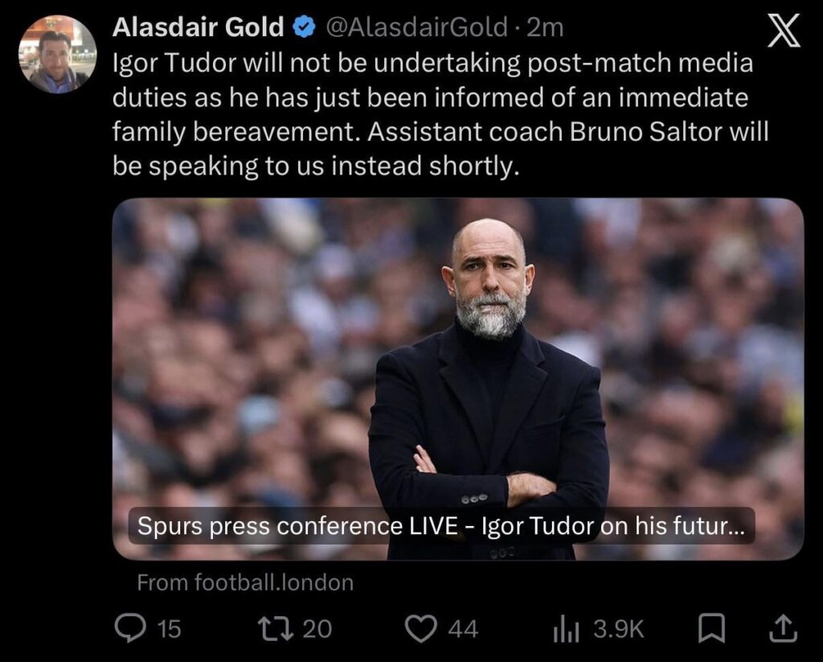Open the Spurs press conference LIVE article link

pyautogui.click(x=440, y=526)
